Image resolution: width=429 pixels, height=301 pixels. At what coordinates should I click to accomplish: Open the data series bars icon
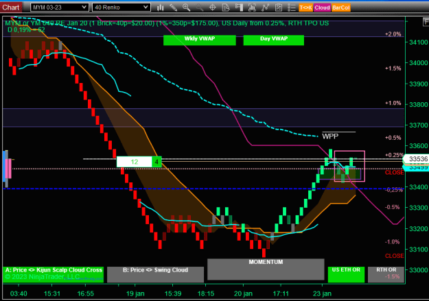click(x=252, y=8)
